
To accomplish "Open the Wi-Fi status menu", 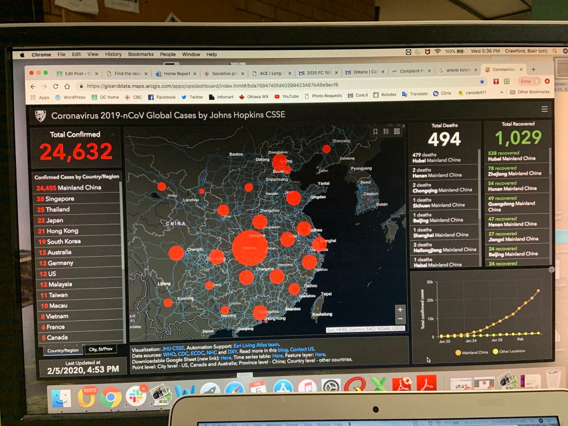I will [437, 52].
